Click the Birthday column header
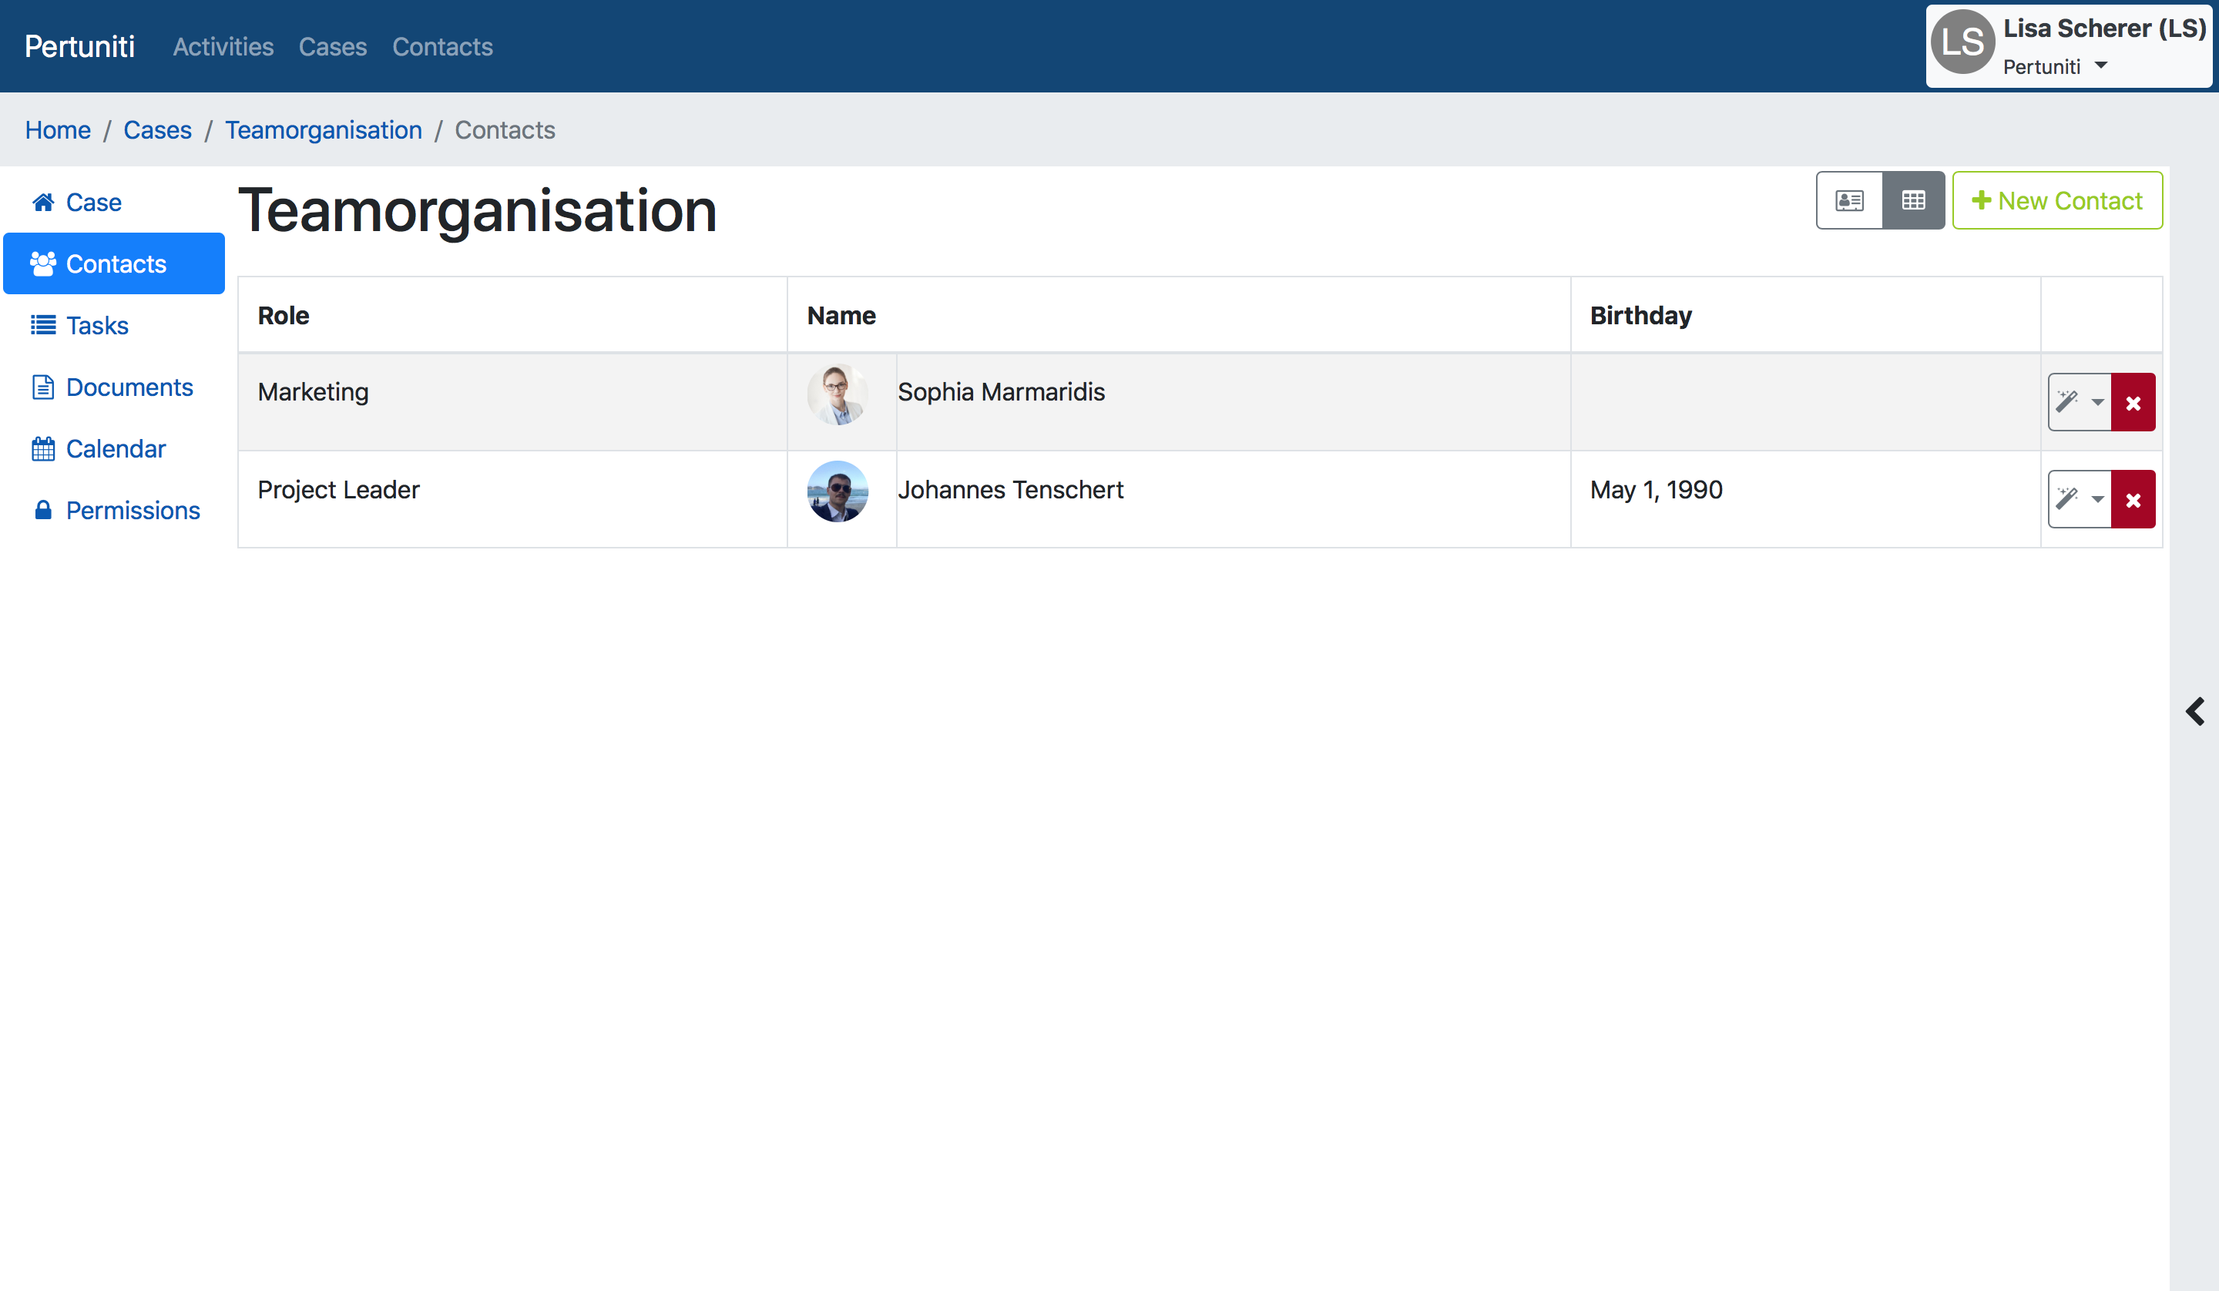The width and height of the screenshot is (2219, 1291). [x=1806, y=315]
